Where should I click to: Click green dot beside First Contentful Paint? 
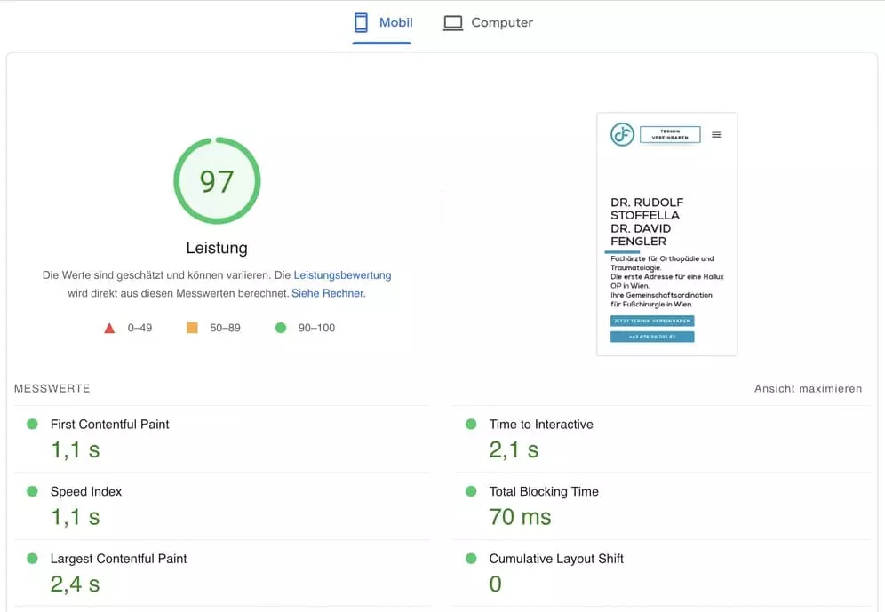tap(32, 425)
